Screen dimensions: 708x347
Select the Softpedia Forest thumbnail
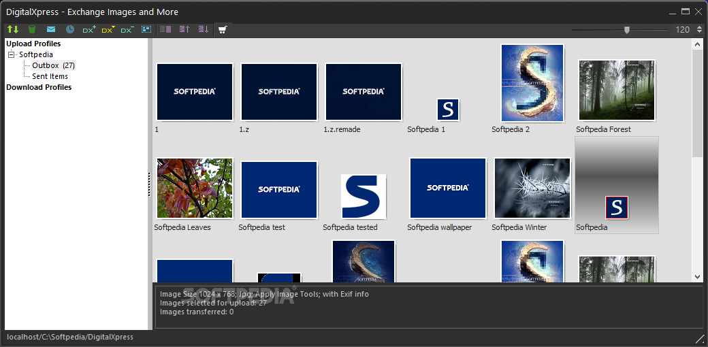click(617, 90)
